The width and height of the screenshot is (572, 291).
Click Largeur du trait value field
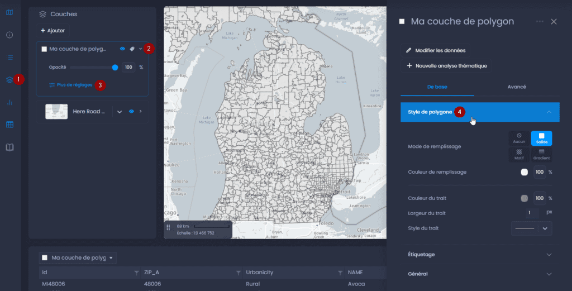[532, 213]
